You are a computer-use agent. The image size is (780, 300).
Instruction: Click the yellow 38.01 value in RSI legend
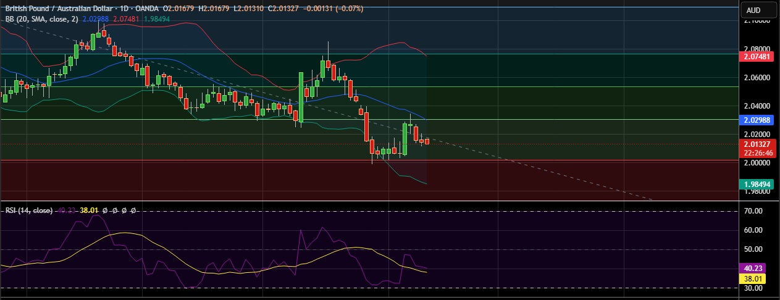pyautogui.click(x=90, y=210)
